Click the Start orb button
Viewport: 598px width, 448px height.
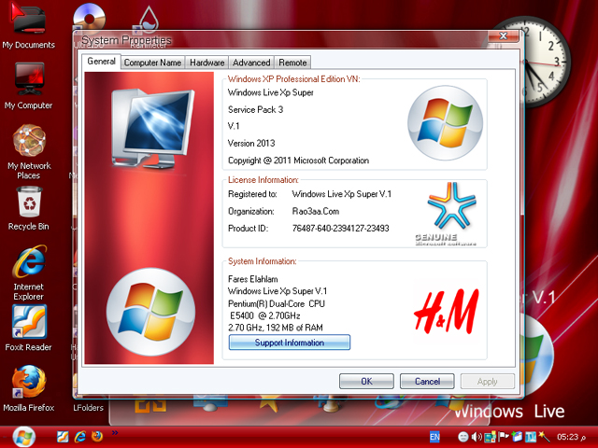[x=23, y=437]
